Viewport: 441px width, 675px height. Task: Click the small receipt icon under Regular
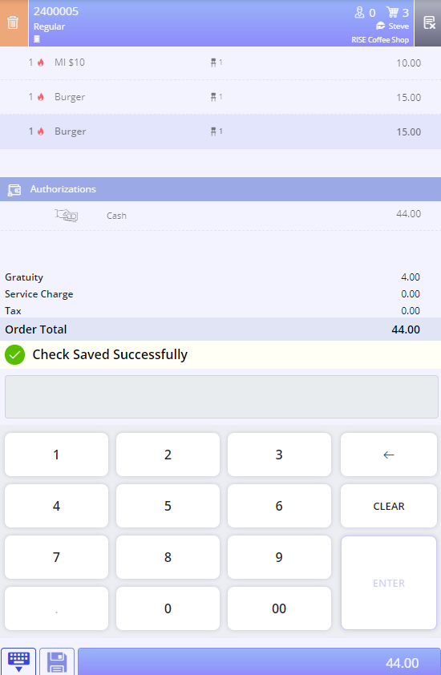click(37, 39)
